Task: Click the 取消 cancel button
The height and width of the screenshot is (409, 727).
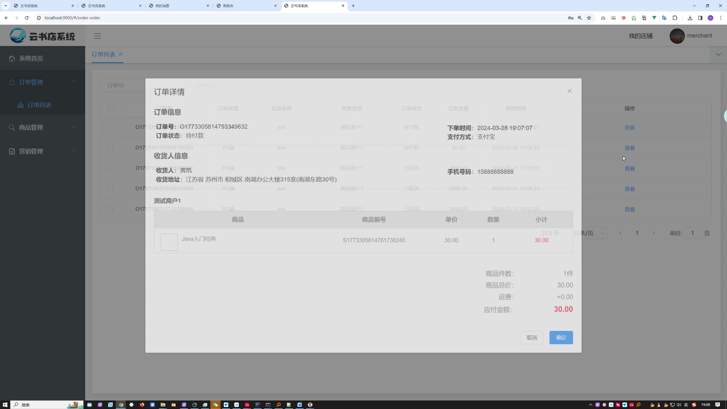Action: point(531,337)
